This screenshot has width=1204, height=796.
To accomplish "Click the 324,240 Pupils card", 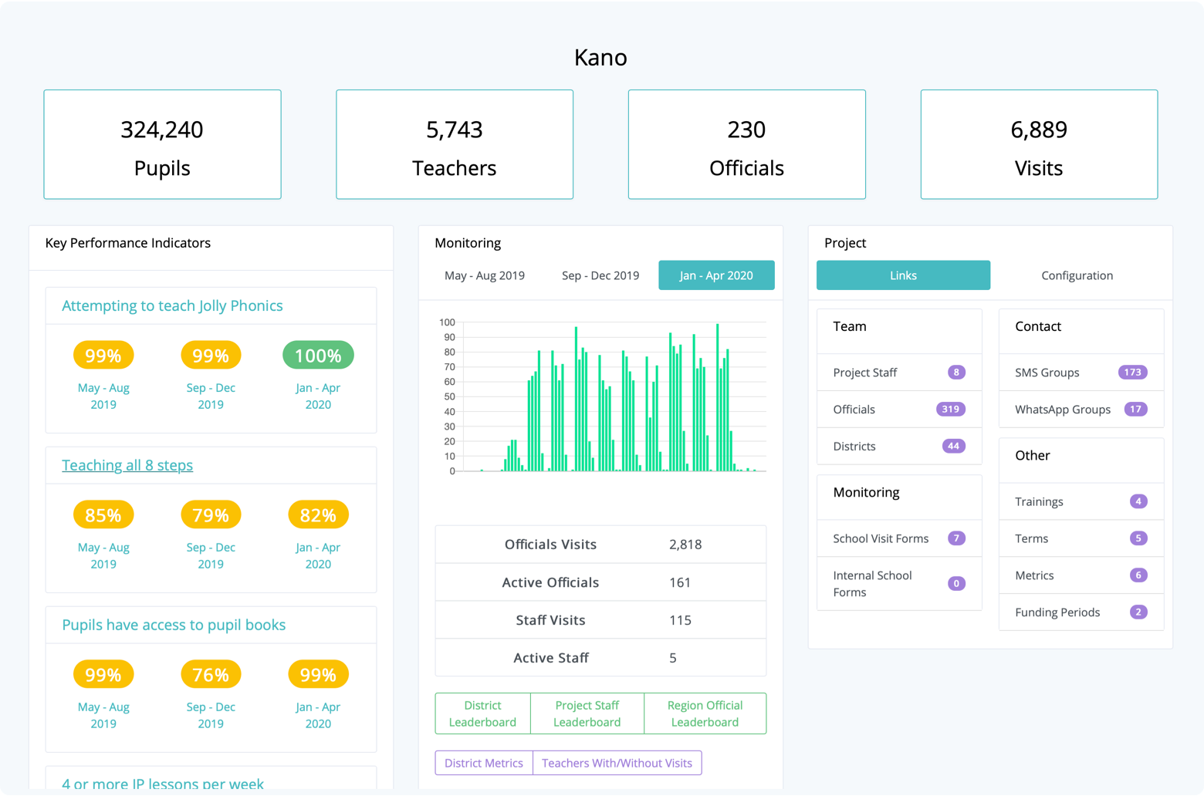I will [162, 144].
